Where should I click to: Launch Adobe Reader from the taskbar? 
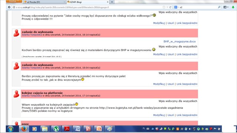(x=67, y=129)
